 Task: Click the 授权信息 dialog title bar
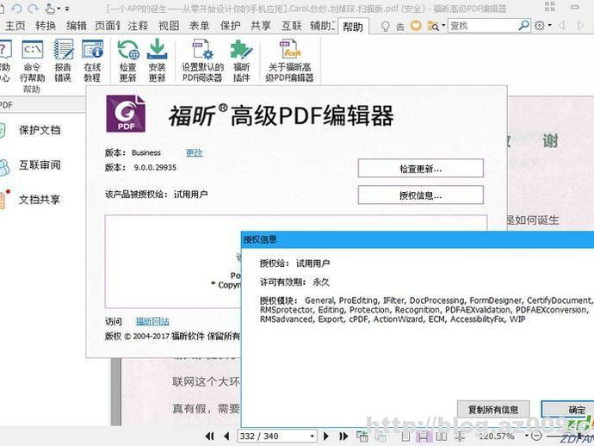click(418, 239)
